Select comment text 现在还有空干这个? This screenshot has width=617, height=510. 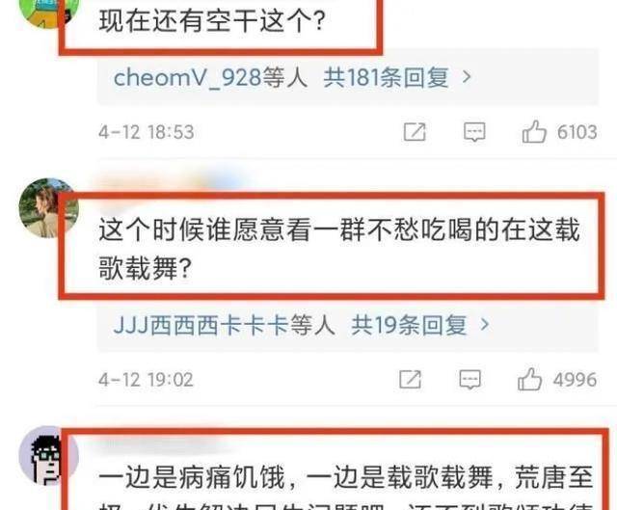click(x=212, y=21)
